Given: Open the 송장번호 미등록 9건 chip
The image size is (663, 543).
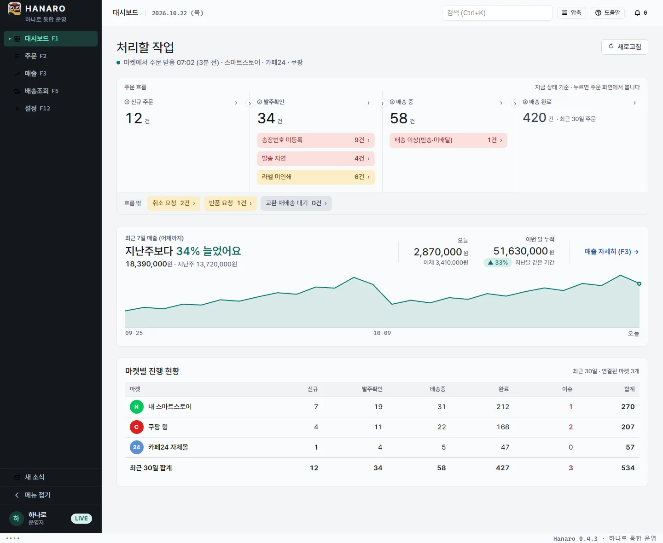Looking at the screenshot, I should tap(316, 140).
